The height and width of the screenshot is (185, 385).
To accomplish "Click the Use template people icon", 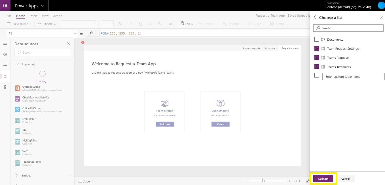I will click(x=220, y=103).
